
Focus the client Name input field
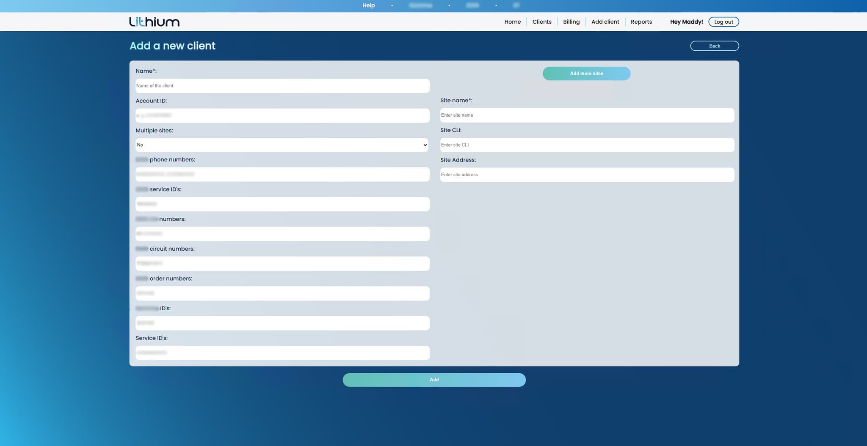282,86
